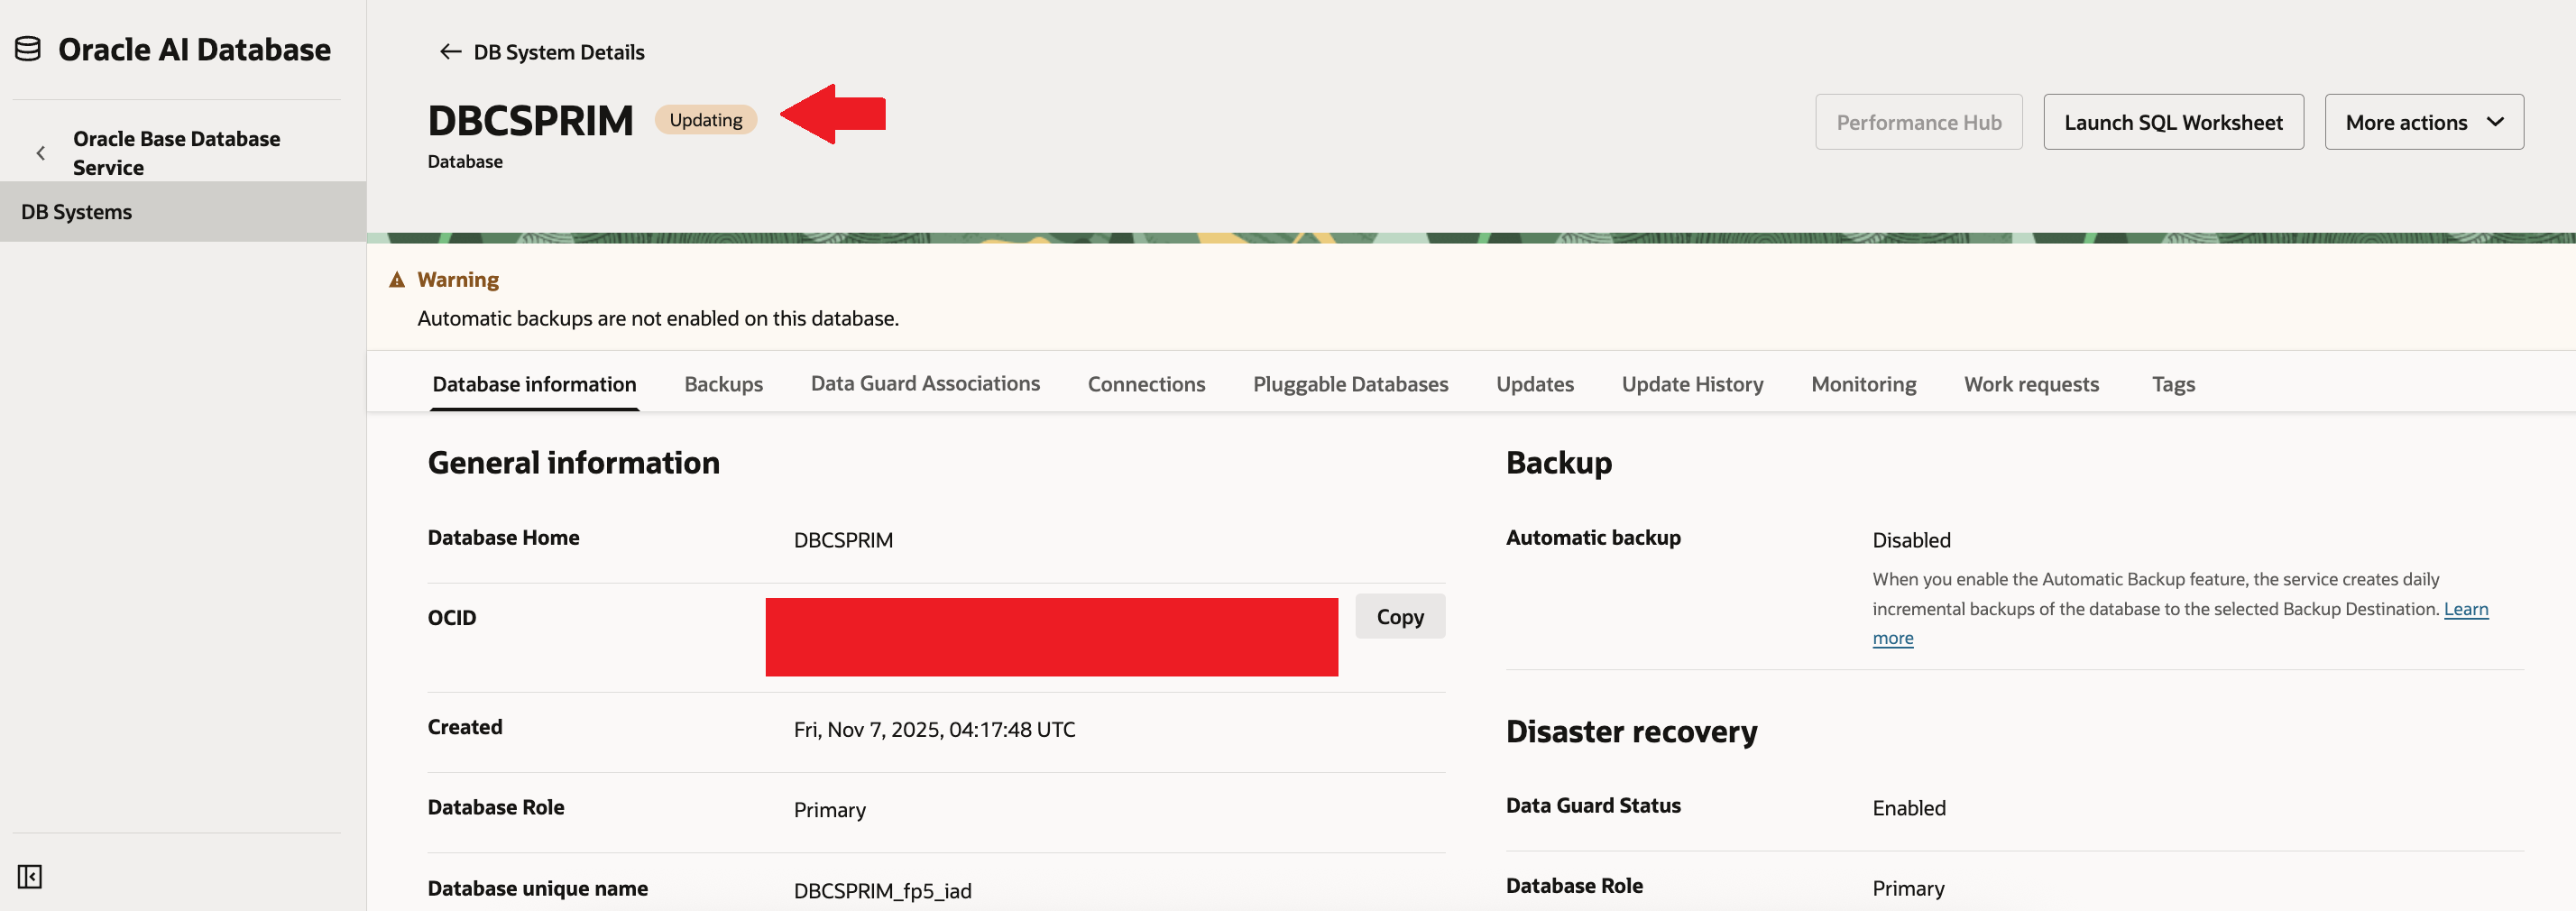Screen dimensions: 2576x911
Task: Click the back arrow beside DB System Details
Action: 450,52
